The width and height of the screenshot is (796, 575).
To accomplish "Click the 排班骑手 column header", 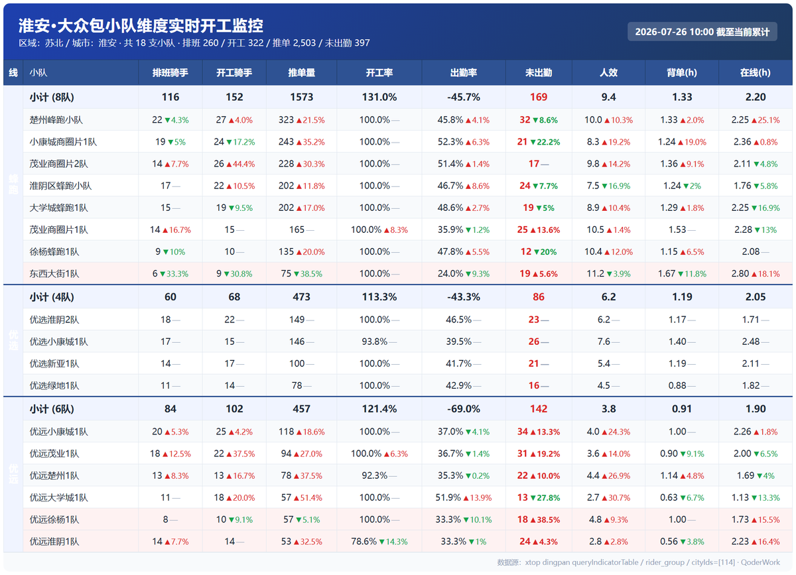I will tap(170, 72).
